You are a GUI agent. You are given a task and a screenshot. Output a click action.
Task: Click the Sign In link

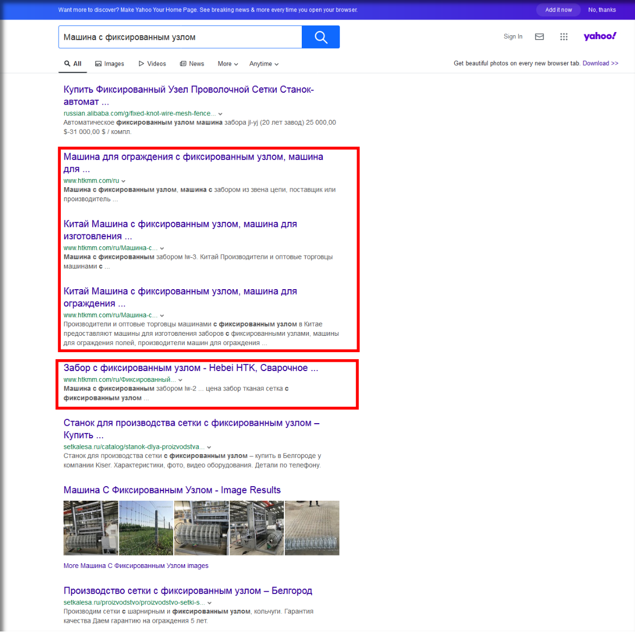(513, 37)
